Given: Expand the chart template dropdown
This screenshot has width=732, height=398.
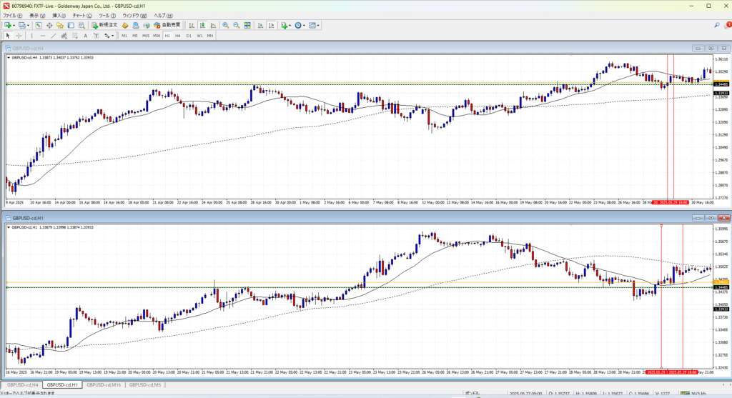Looking at the screenshot, I should point(318,25).
